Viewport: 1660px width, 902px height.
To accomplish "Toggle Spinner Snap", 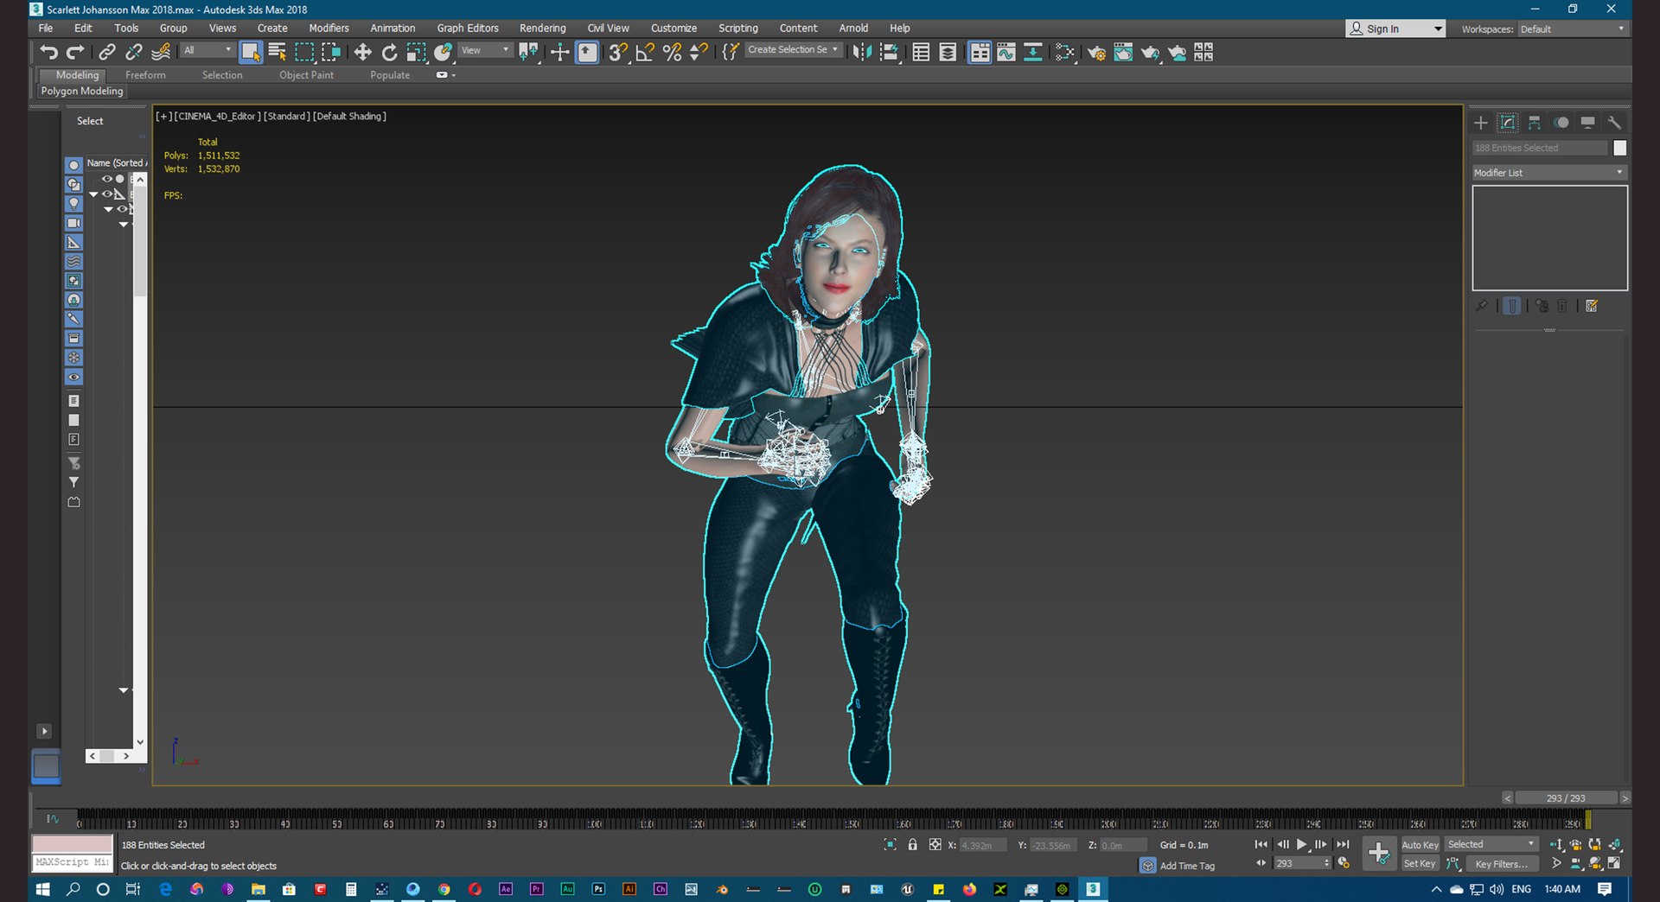I will 699,53.
